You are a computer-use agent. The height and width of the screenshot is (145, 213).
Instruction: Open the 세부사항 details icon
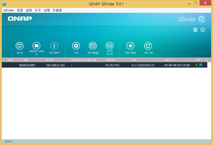tap(93, 46)
